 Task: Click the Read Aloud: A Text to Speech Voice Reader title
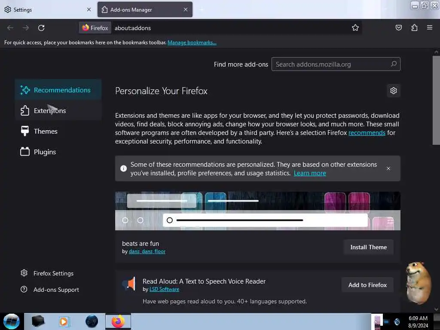click(204, 281)
